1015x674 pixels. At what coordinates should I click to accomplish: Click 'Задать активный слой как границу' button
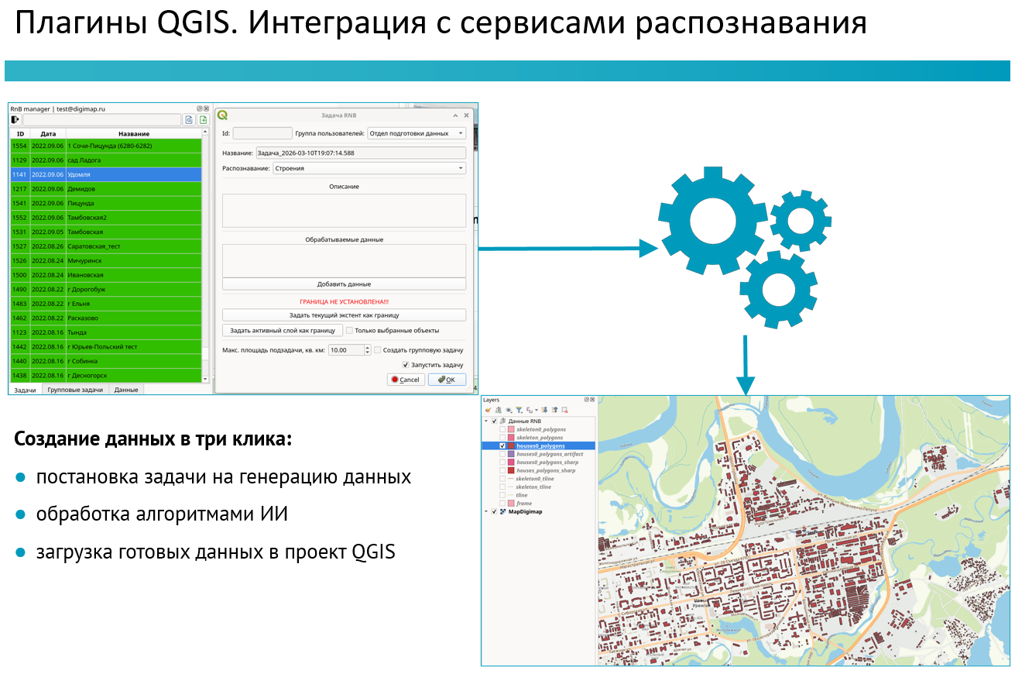(283, 330)
